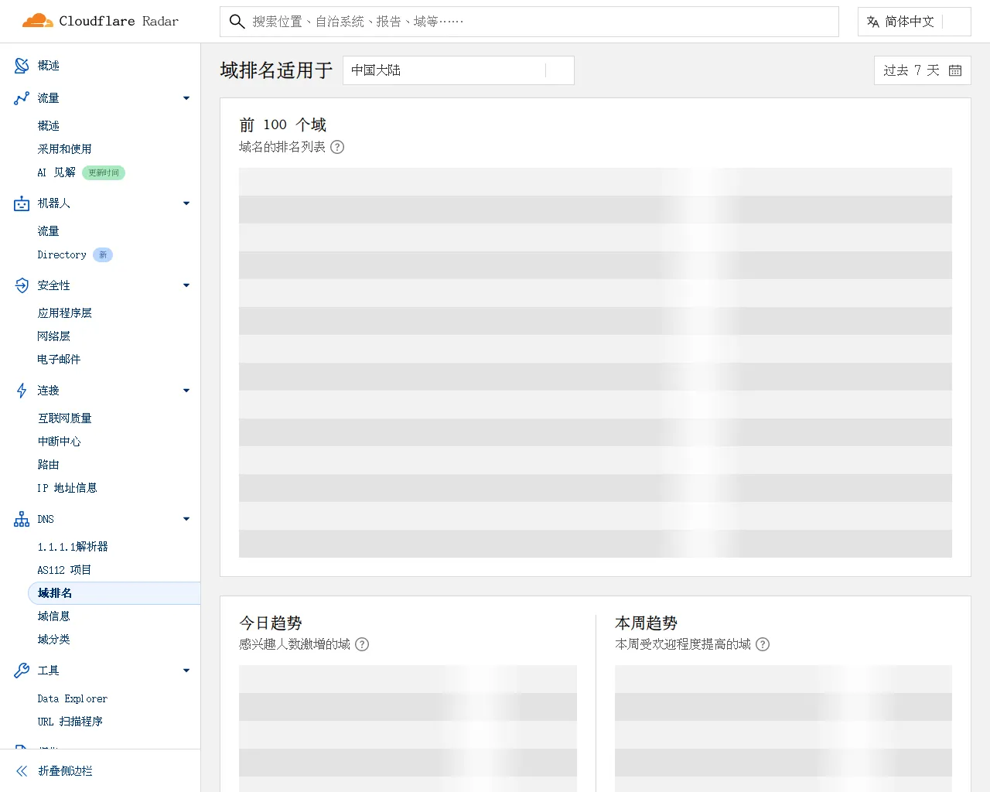Click the Cloudflare Radar logo
The height and width of the screenshot is (792, 990).
click(x=101, y=21)
